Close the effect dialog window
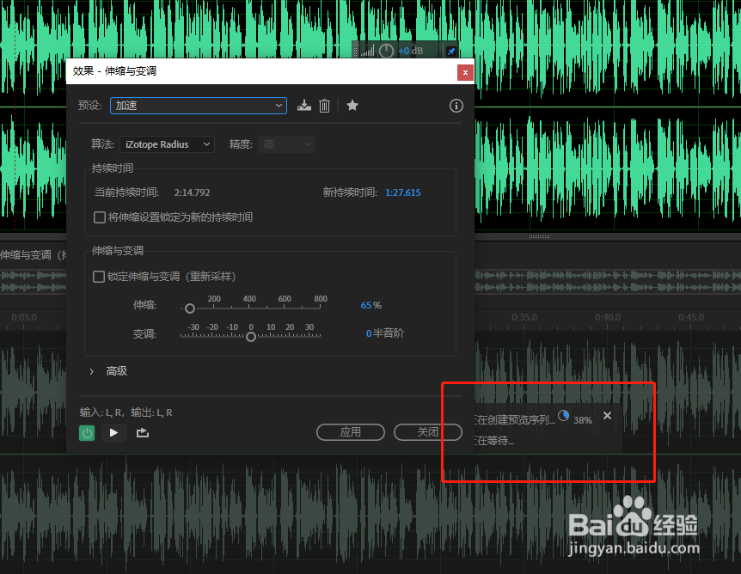Screen dimensions: 741x574 pos(465,72)
